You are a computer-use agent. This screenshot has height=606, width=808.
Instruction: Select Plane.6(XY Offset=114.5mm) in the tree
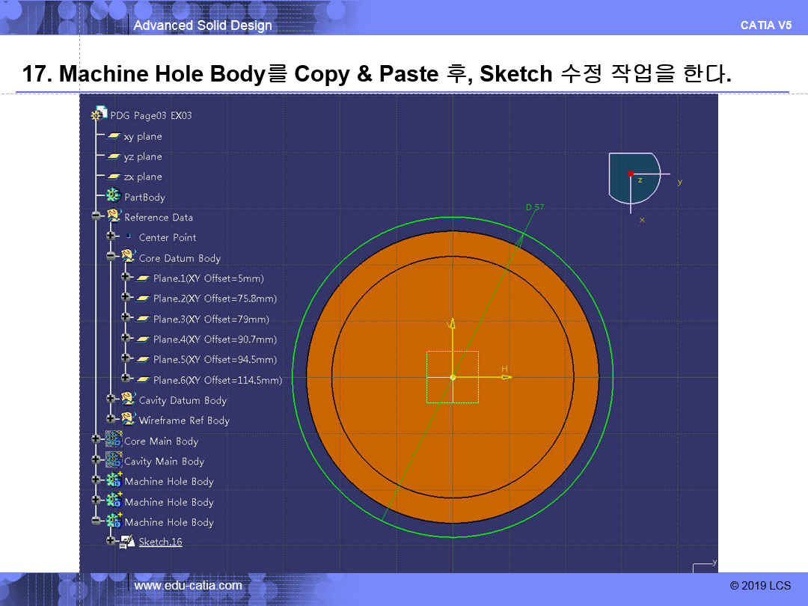[x=217, y=380]
